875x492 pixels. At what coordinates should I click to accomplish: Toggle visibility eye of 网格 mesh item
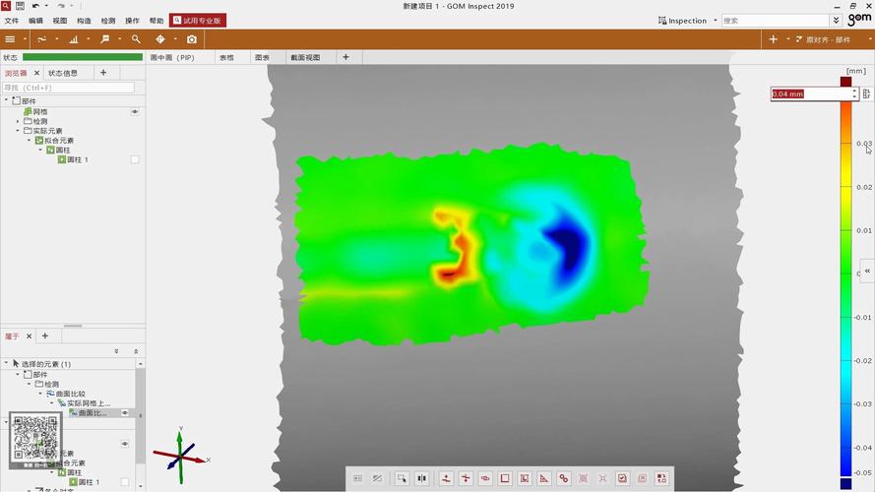click(x=135, y=112)
